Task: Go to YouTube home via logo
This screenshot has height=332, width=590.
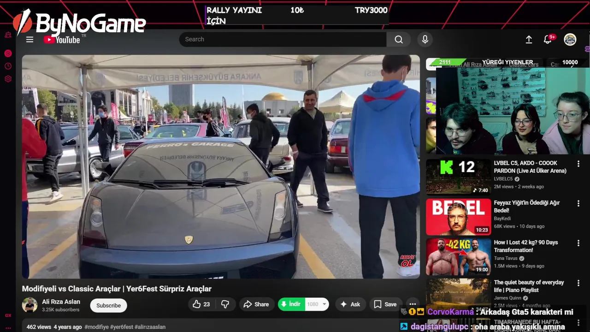Action: pyautogui.click(x=62, y=40)
